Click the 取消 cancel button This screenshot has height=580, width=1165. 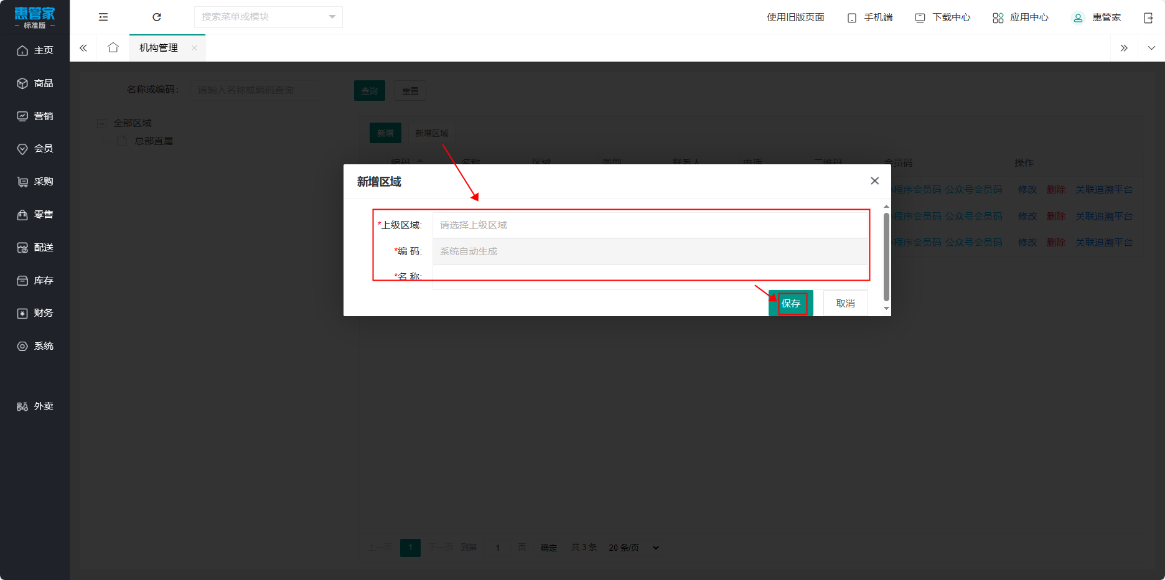coord(845,303)
